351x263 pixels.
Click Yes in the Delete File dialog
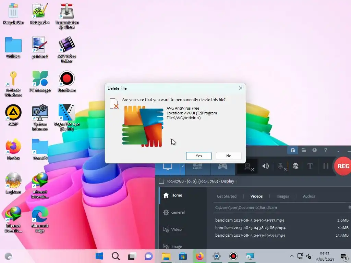[199, 156]
